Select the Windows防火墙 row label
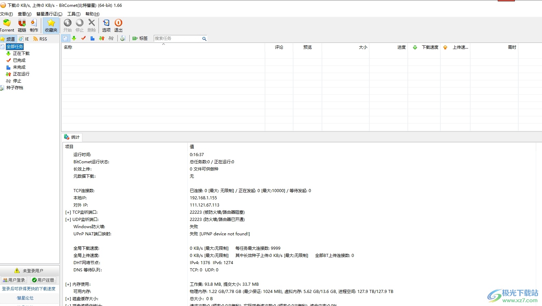Viewport: 542px width, 306px height. point(89,227)
